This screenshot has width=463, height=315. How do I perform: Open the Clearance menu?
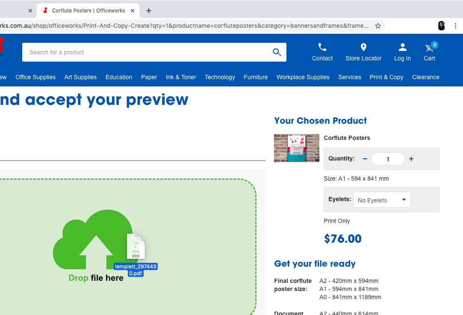(x=425, y=77)
